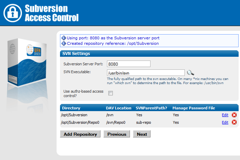240x160 pixels.
Task: Click the DAV Location column header
Action: (x=119, y=108)
